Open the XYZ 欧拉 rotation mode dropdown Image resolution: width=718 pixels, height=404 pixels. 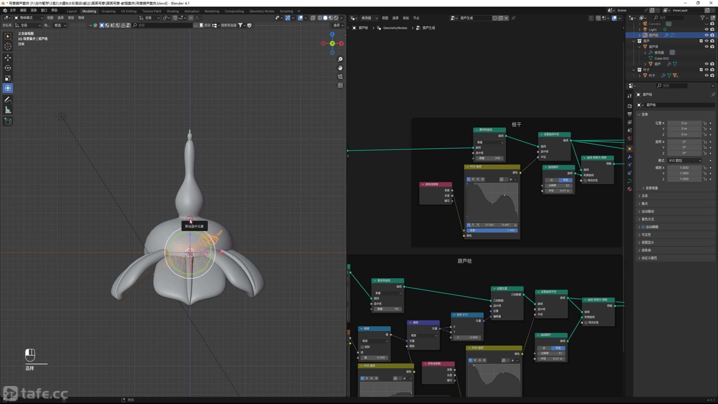(684, 160)
